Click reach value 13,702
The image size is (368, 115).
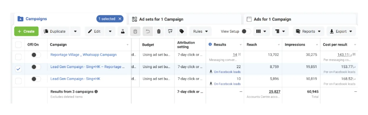pos(273,55)
